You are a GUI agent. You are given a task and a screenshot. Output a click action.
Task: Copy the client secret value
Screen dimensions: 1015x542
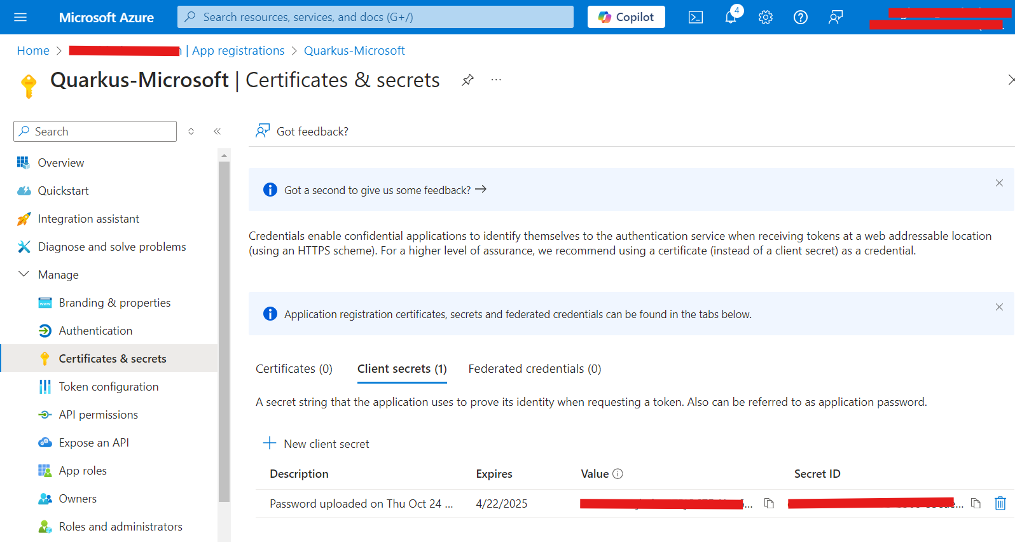tap(769, 503)
